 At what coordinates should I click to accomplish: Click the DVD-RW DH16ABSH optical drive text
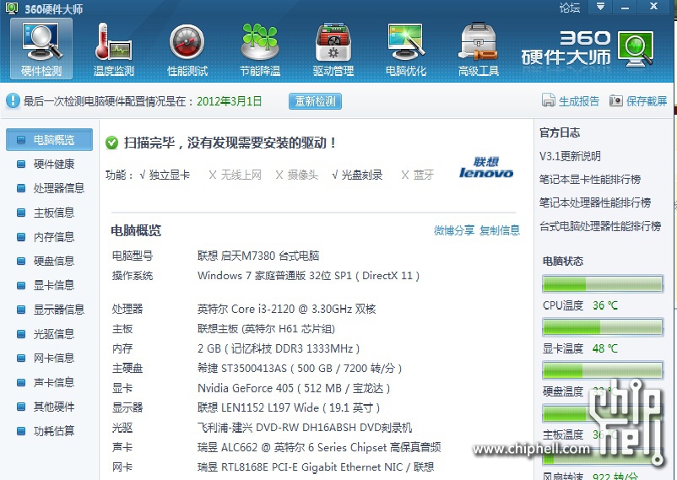(x=305, y=428)
